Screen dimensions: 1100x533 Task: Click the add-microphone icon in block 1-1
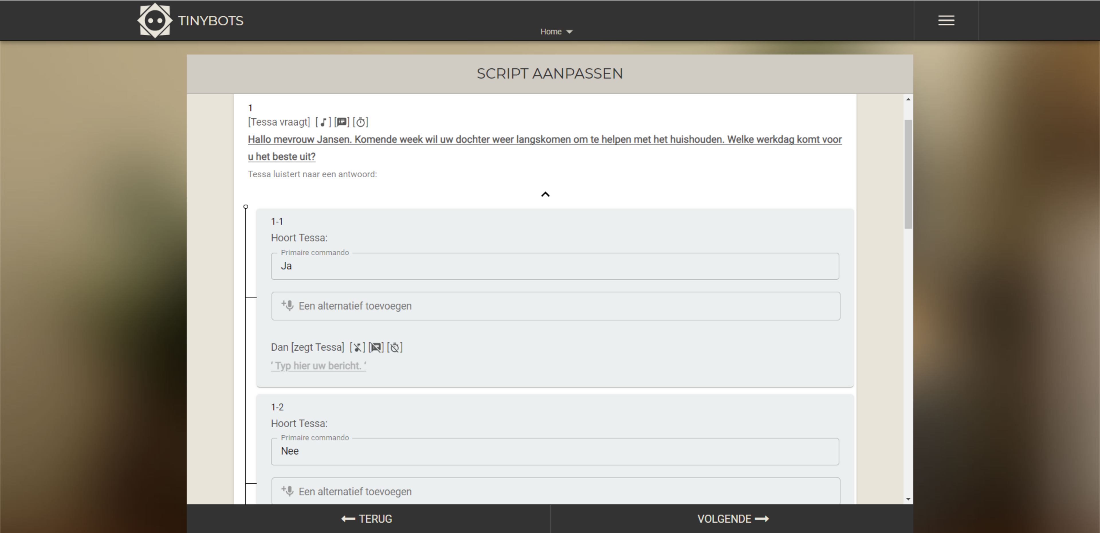[287, 306]
